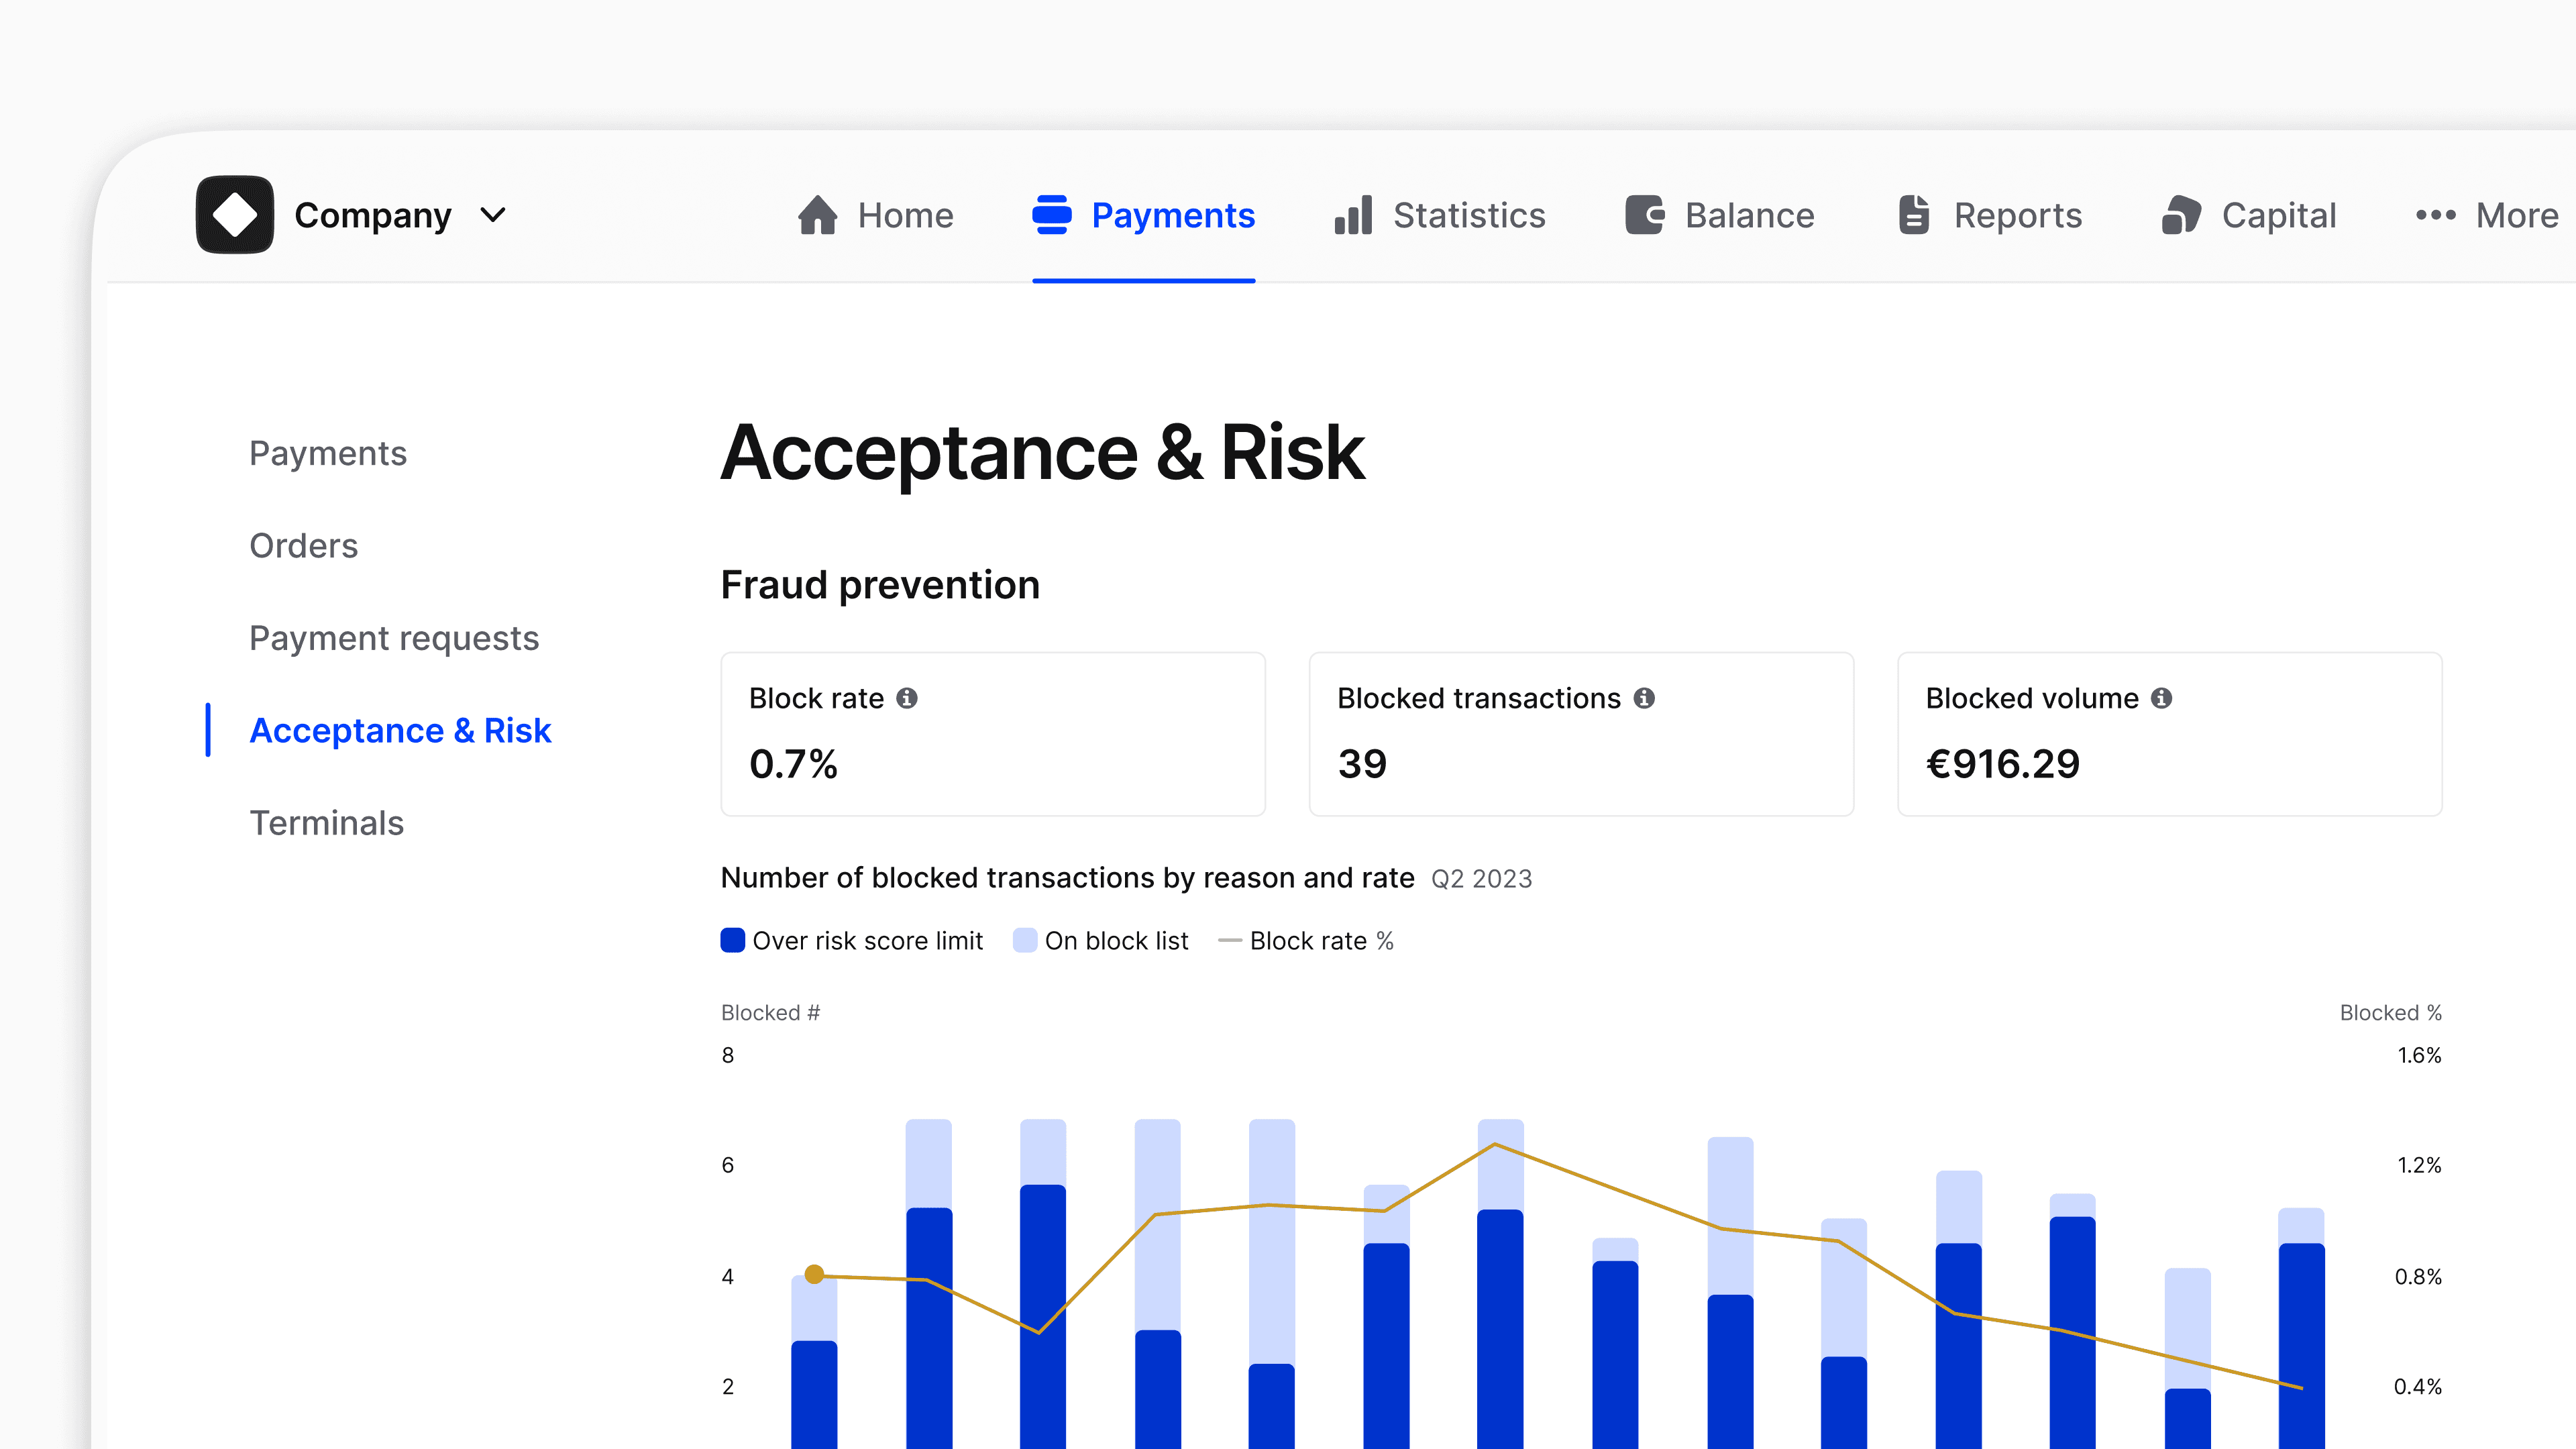Click the Fraud prevention section heading
This screenshot has width=2576, height=1449.
(880, 585)
